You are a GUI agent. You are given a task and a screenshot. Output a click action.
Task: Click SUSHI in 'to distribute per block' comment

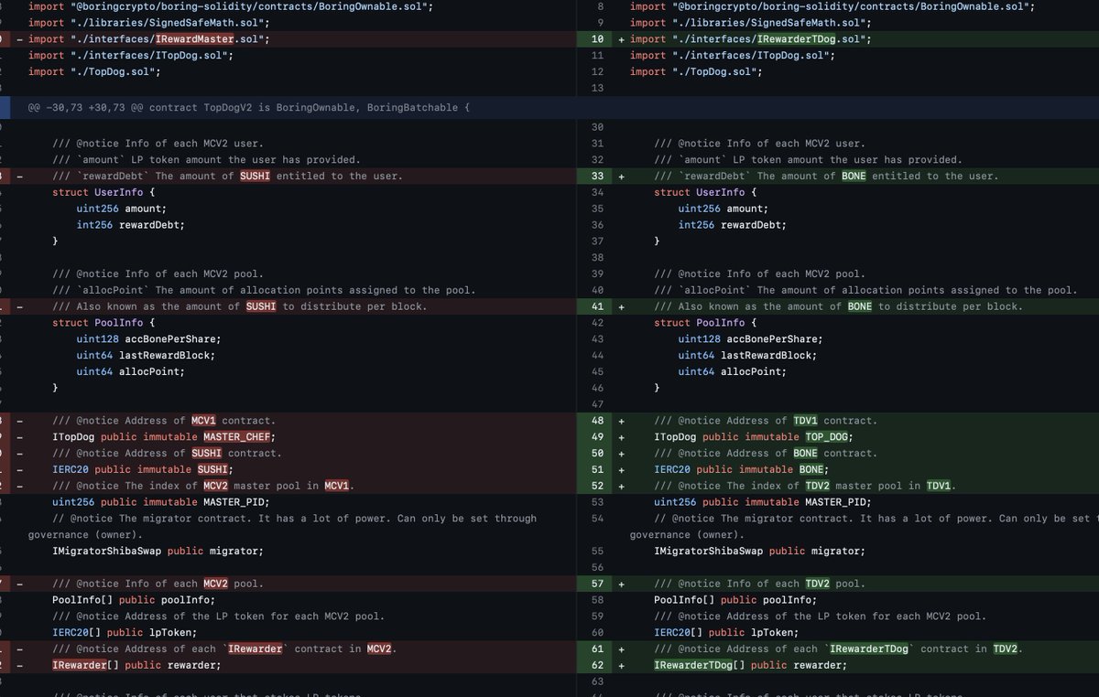coord(261,306)
